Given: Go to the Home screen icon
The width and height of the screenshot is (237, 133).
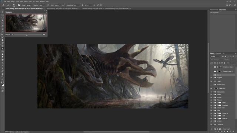Looking at the screenshot, I should (x=3, y=5).
